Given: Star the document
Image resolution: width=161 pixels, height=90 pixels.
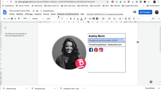Looking at the screenshot, I should (x=33, y=11).
